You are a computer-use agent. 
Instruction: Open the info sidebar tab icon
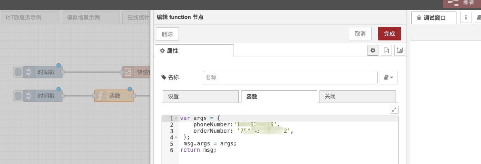(466, 17)
